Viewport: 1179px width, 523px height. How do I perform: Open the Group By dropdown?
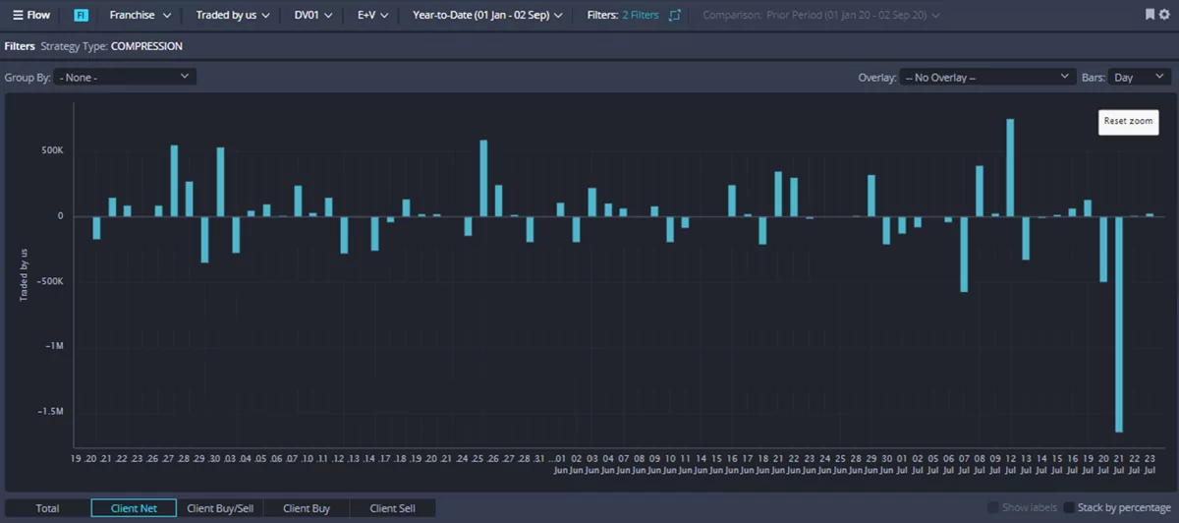[x=125, y=77]
